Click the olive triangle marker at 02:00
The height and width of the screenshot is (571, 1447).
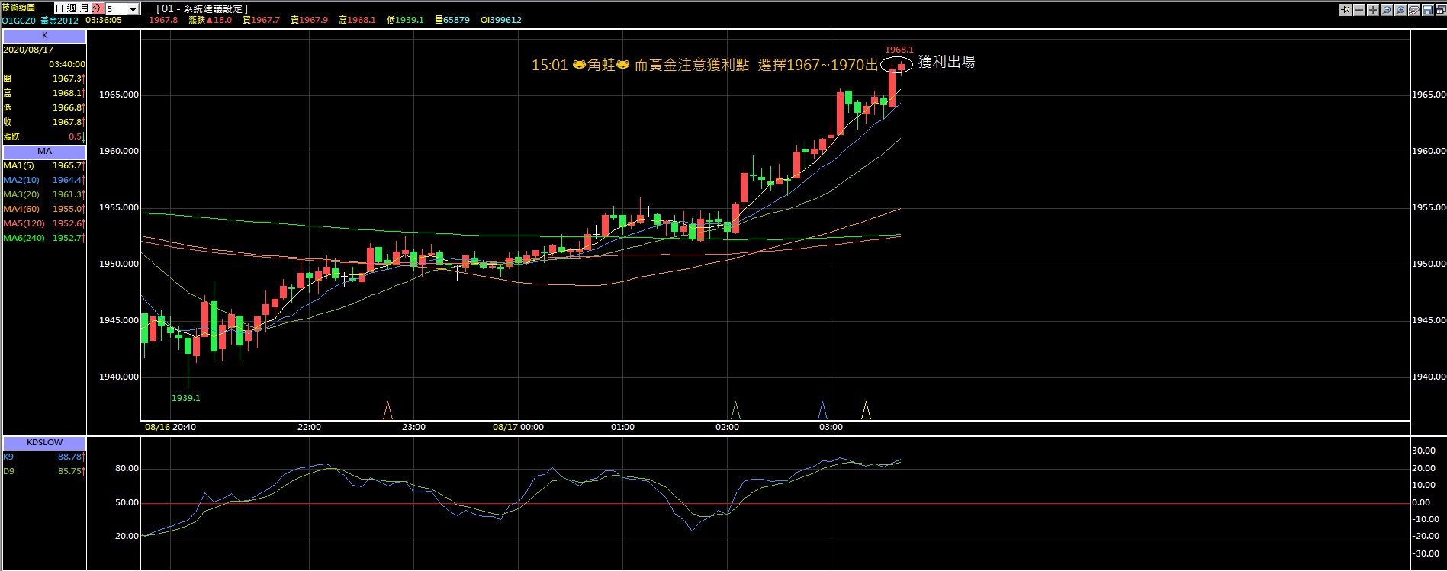(x=735, y=410)
